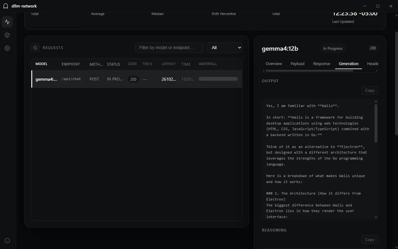Click the output box scroll up arrow
Viewport: 398px width, 249px height.
(x=376, y=101)
